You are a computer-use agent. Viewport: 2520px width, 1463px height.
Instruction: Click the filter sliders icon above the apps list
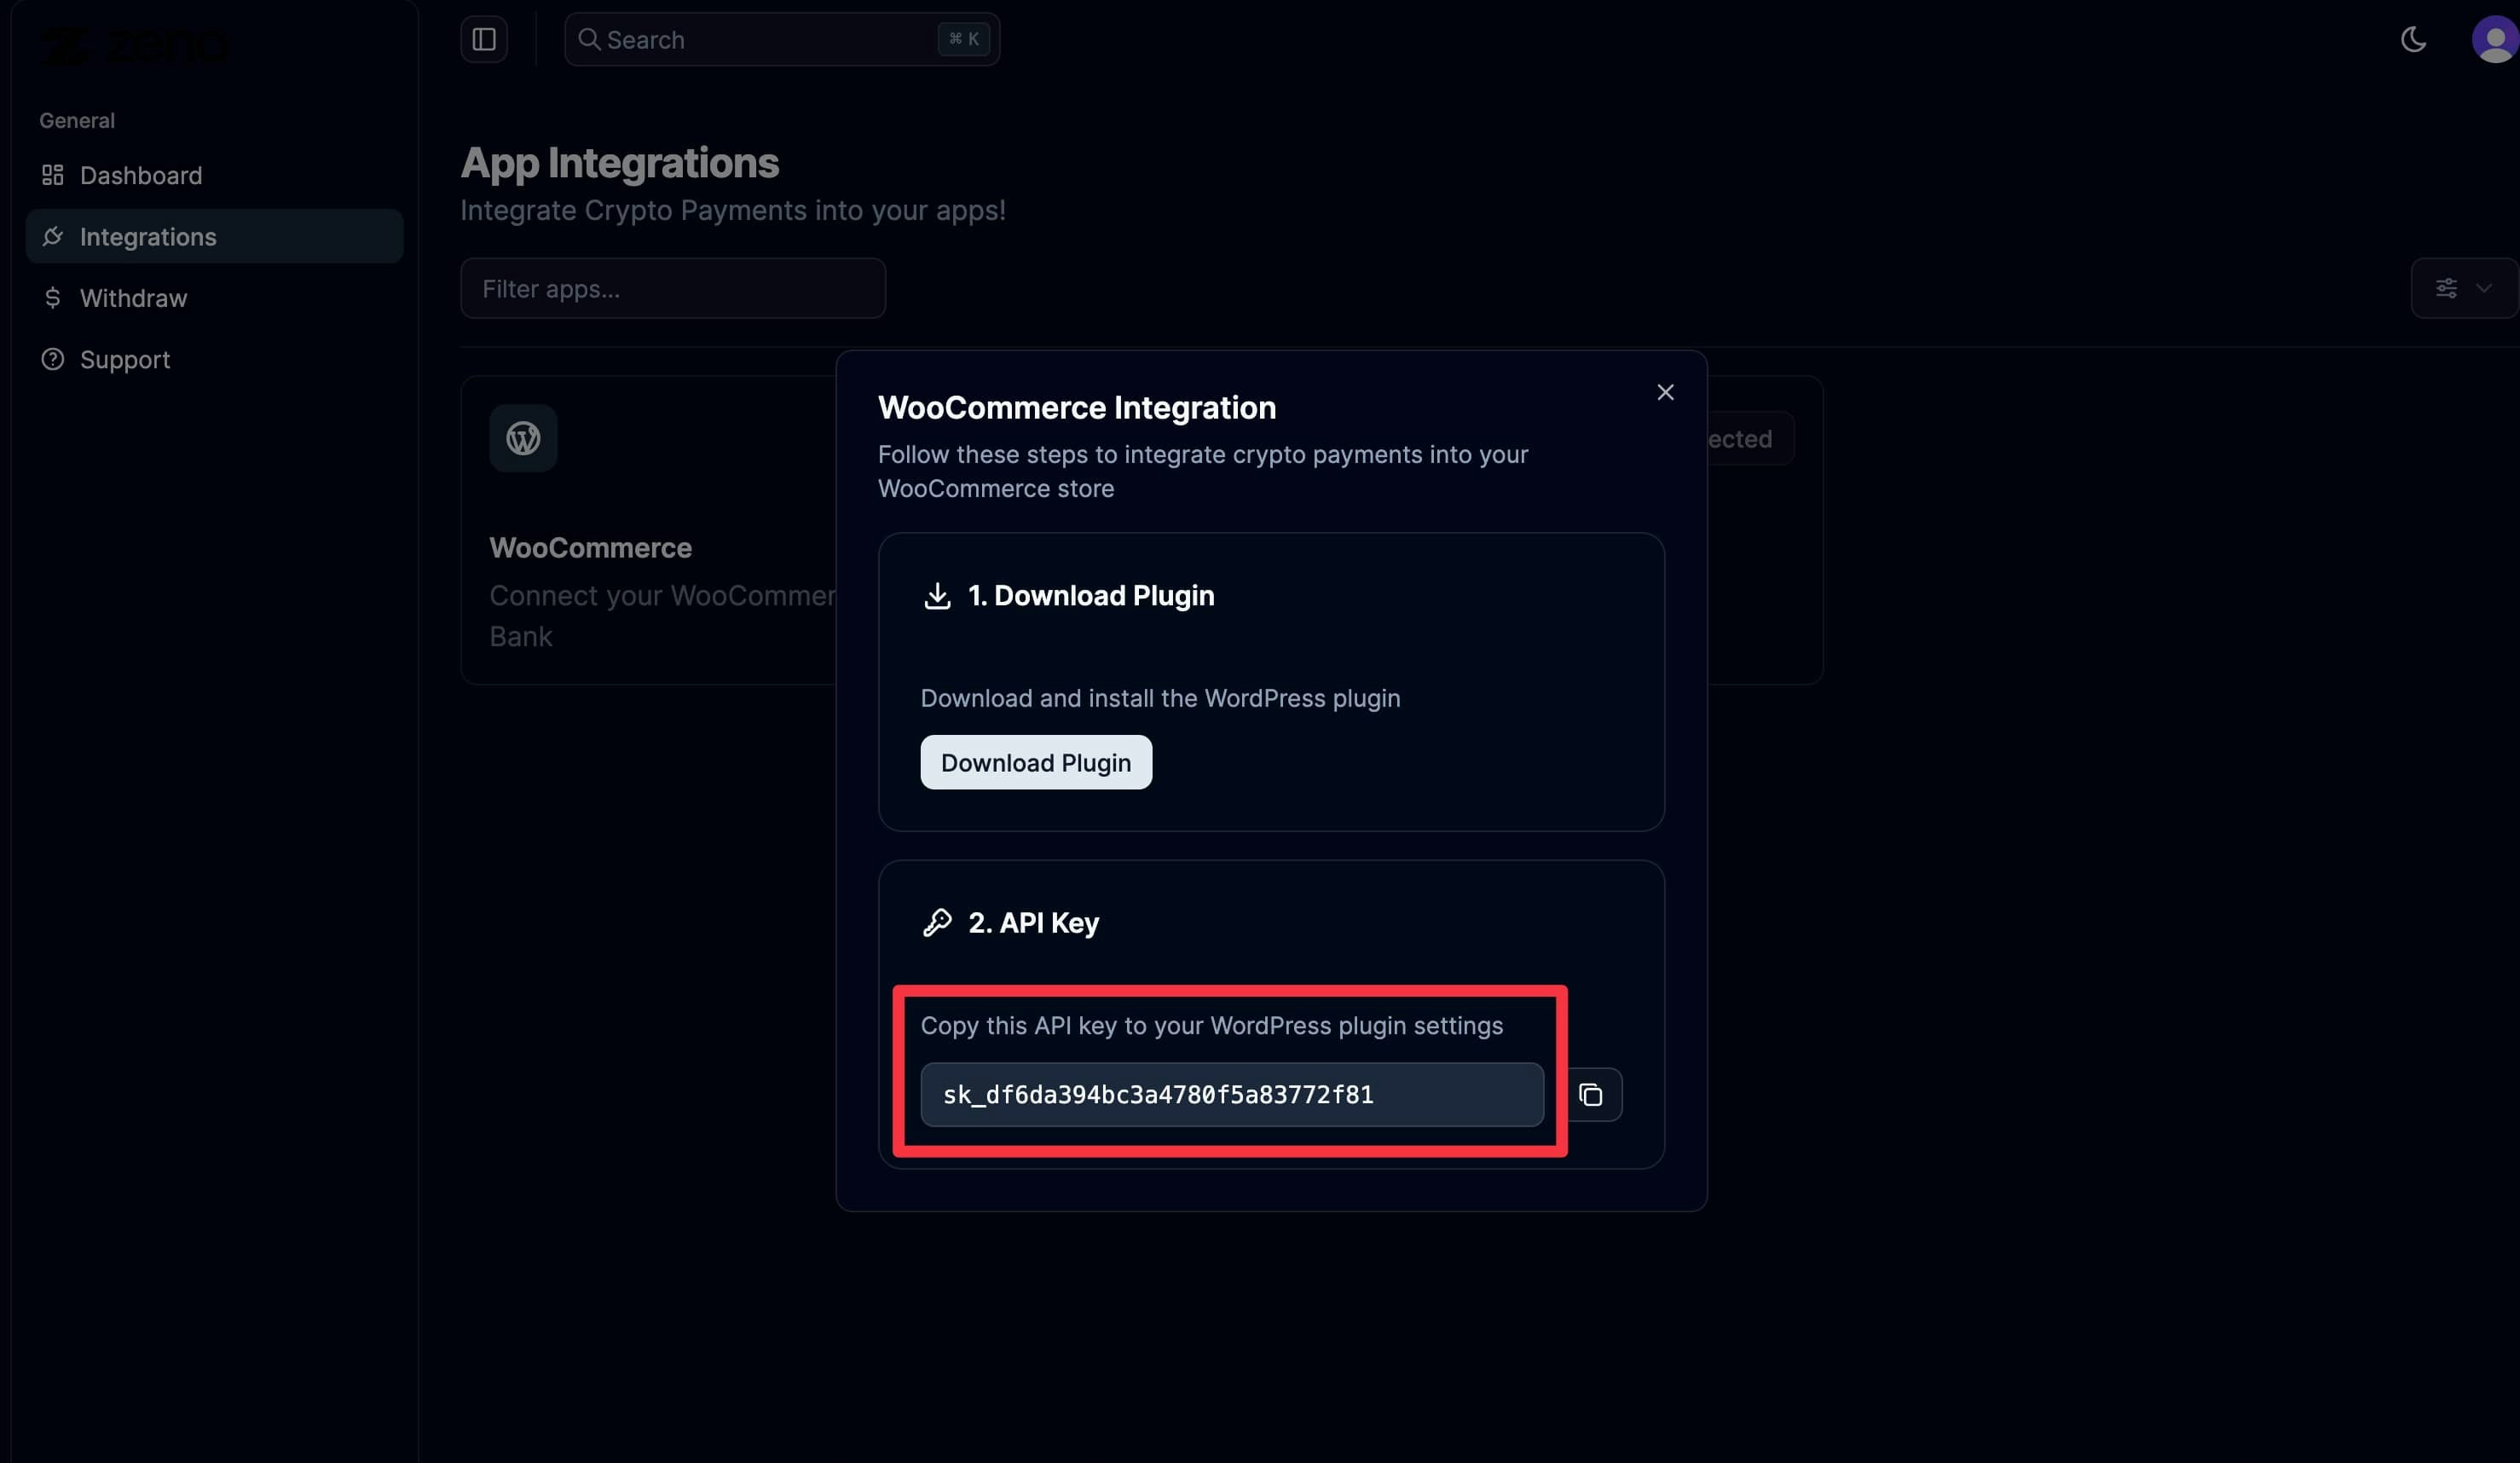(2447, 288)
